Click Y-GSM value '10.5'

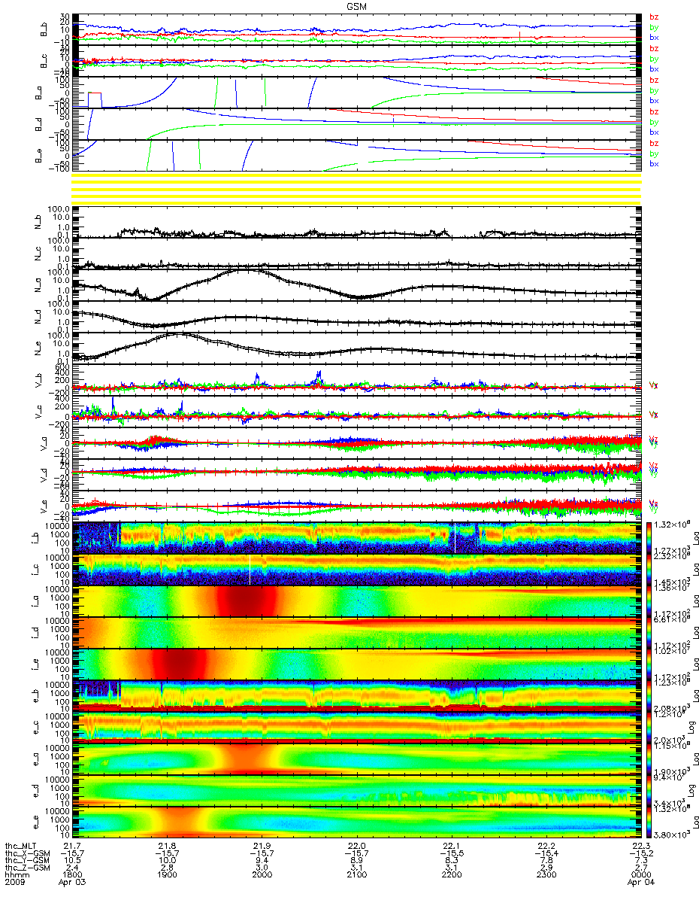click(x=74, y=861)
